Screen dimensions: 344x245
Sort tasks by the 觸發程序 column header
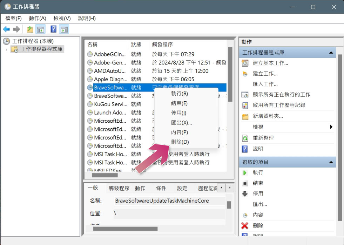tap(188, 45)
